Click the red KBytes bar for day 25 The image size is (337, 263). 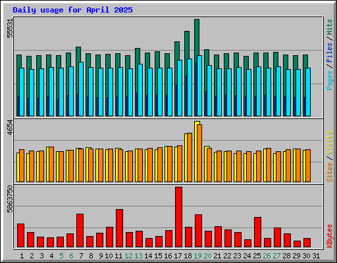point(257,232)
